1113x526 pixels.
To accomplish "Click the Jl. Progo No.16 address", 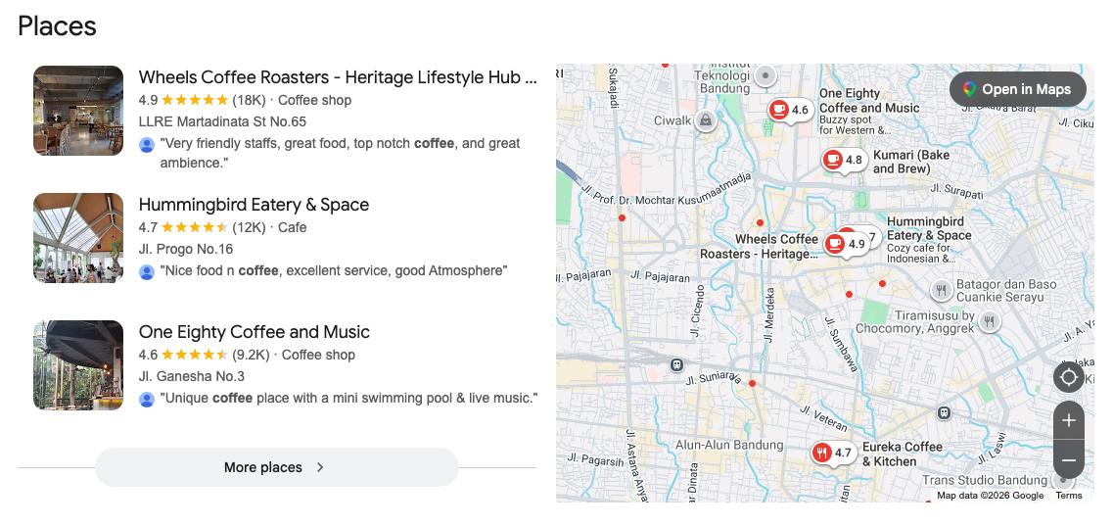I will pos(186,249).
